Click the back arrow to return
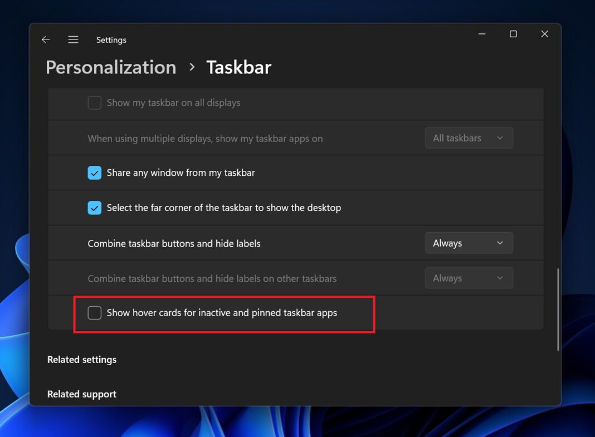The height and width of the screenshot is (437, 595). (x=45, y=40)
